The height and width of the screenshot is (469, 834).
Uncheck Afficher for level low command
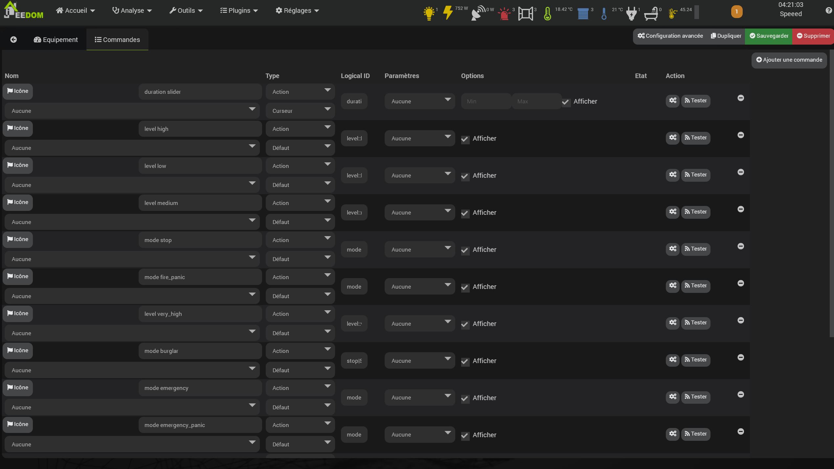(x=465, y=176)
